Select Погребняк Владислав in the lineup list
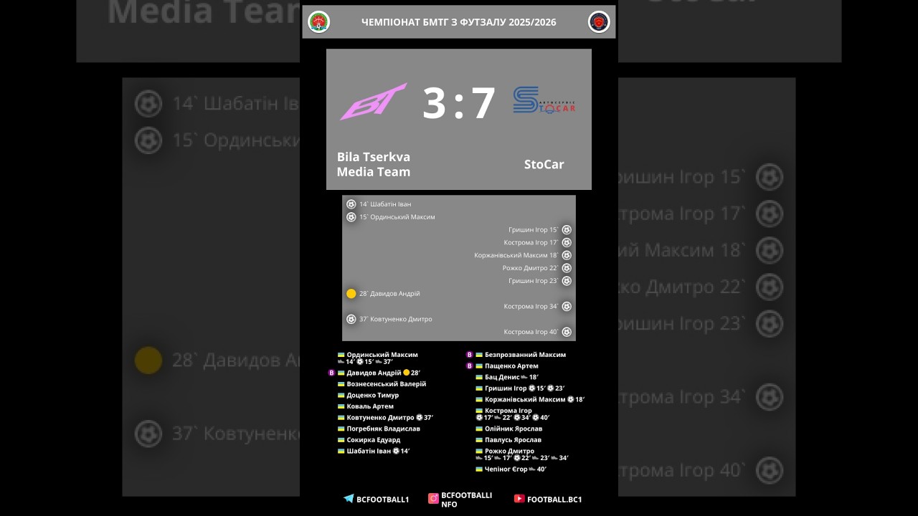The width and height of the screenshot is (918, 516). 384,429
